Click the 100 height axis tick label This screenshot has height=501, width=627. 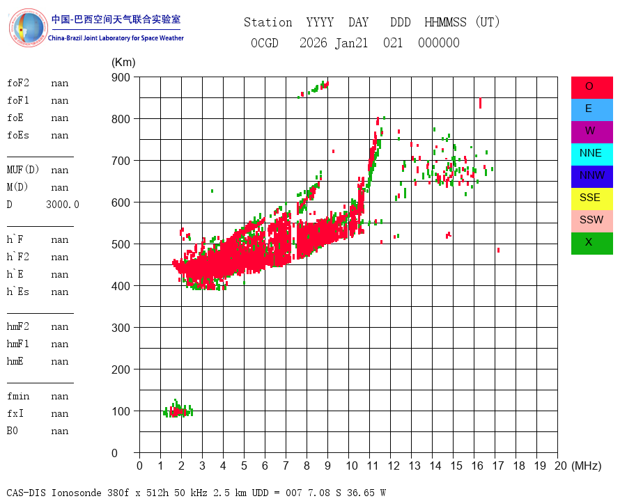click(121, 411)
